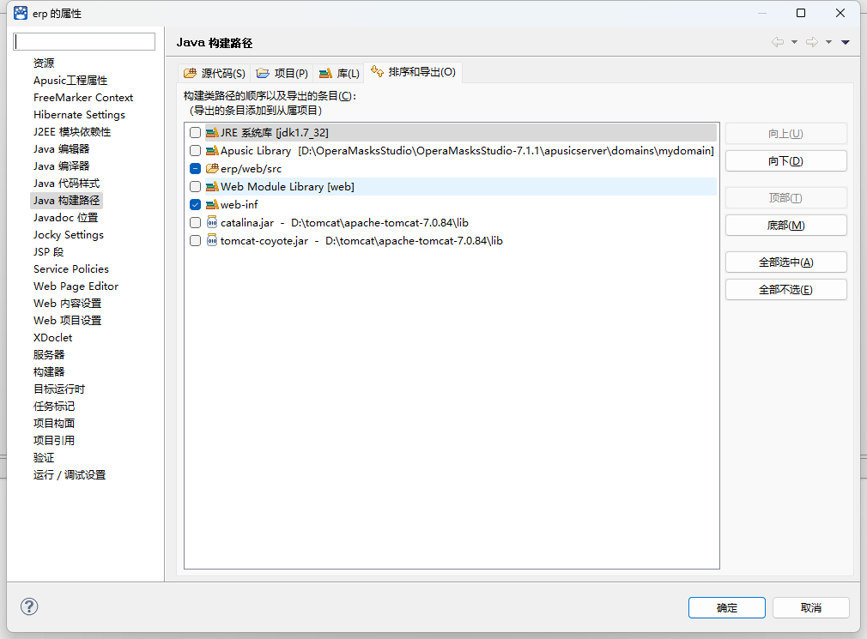Click the 全部选中(A) button
This screenshot has height=639, width=867.
[x=785, y=262]
